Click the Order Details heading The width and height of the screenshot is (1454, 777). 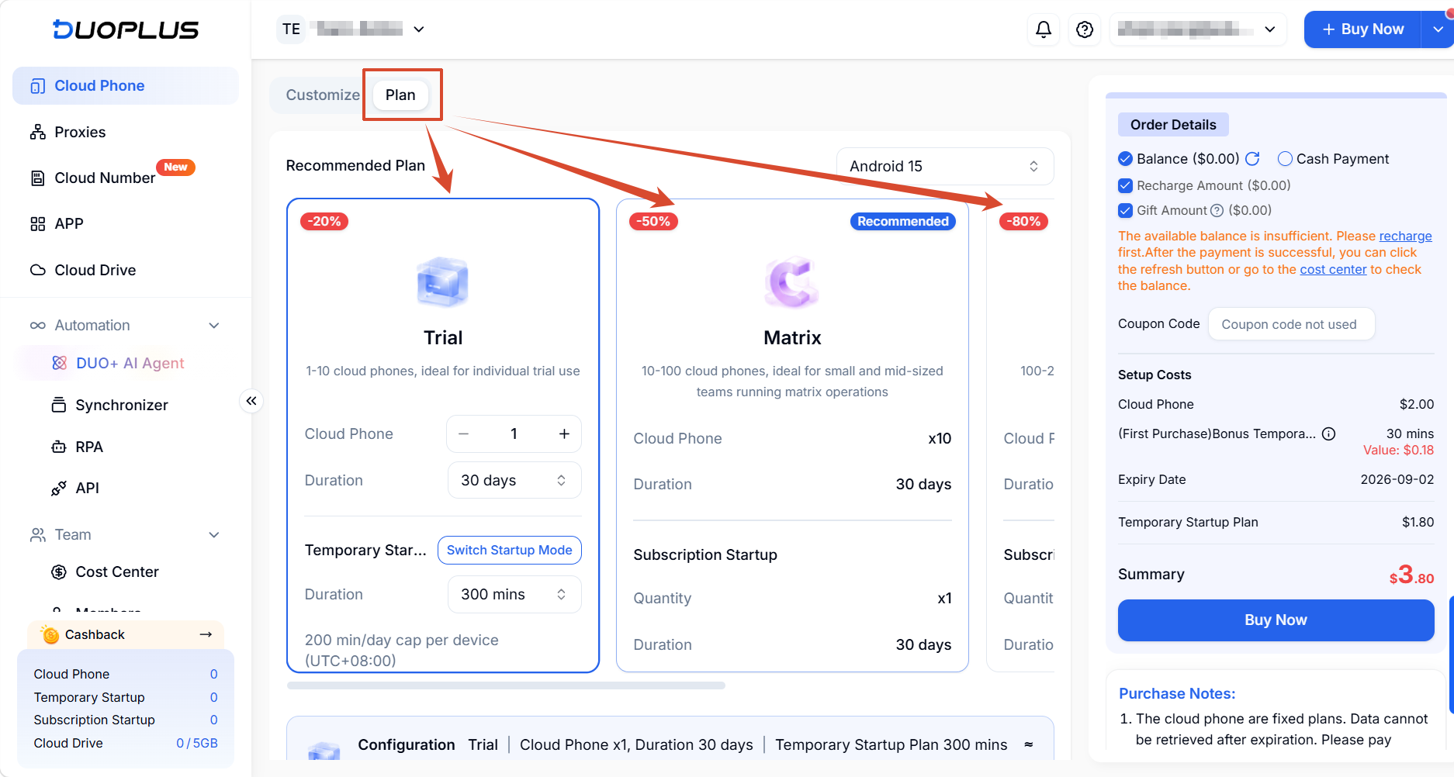(1173, 125)
